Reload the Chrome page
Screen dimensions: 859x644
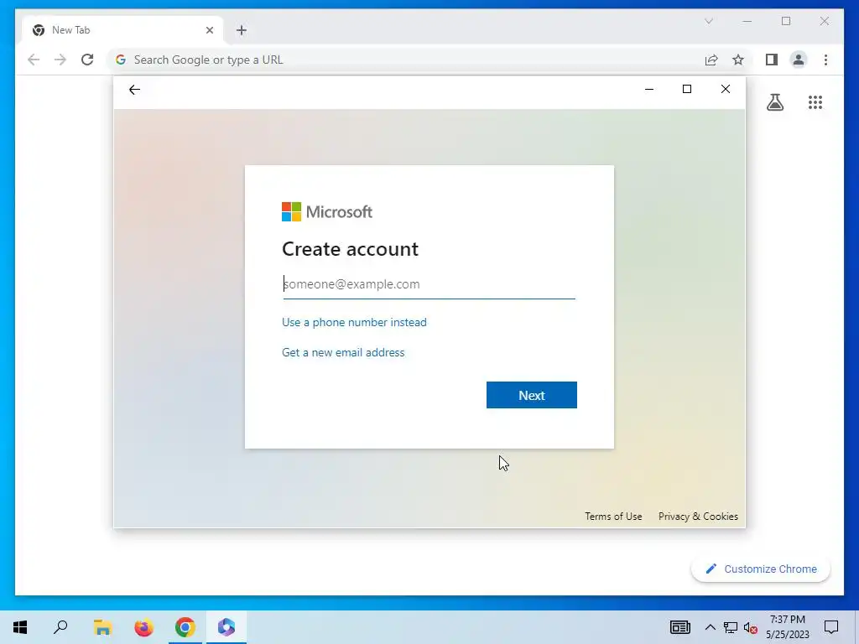[87, 60]
